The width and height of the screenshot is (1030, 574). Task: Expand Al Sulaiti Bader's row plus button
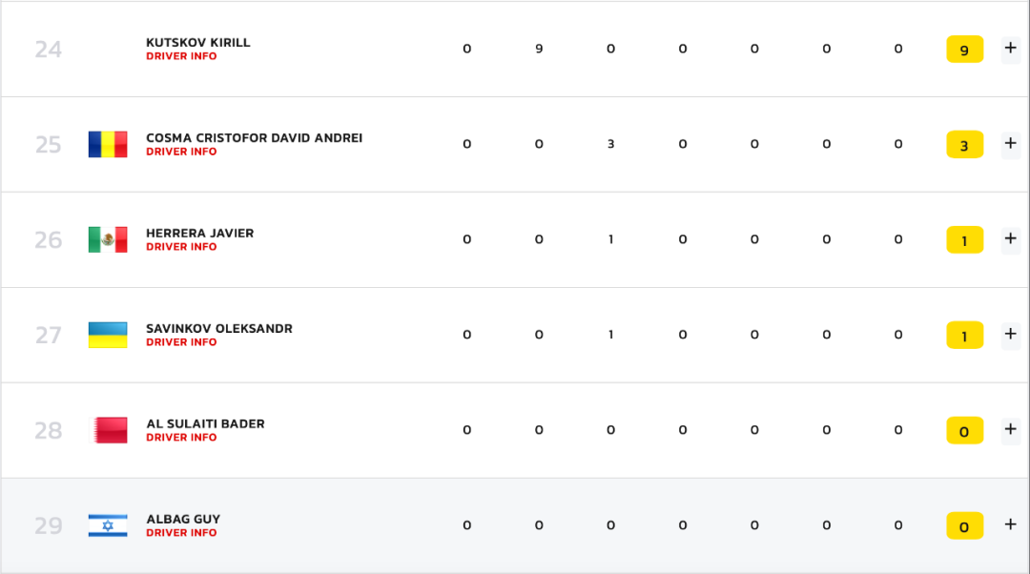pos(1010,429)
